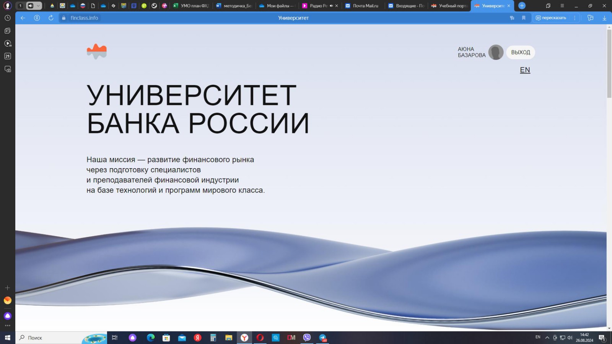
Task: Open the sidebar calendar icon
Action: click(7, 56)
